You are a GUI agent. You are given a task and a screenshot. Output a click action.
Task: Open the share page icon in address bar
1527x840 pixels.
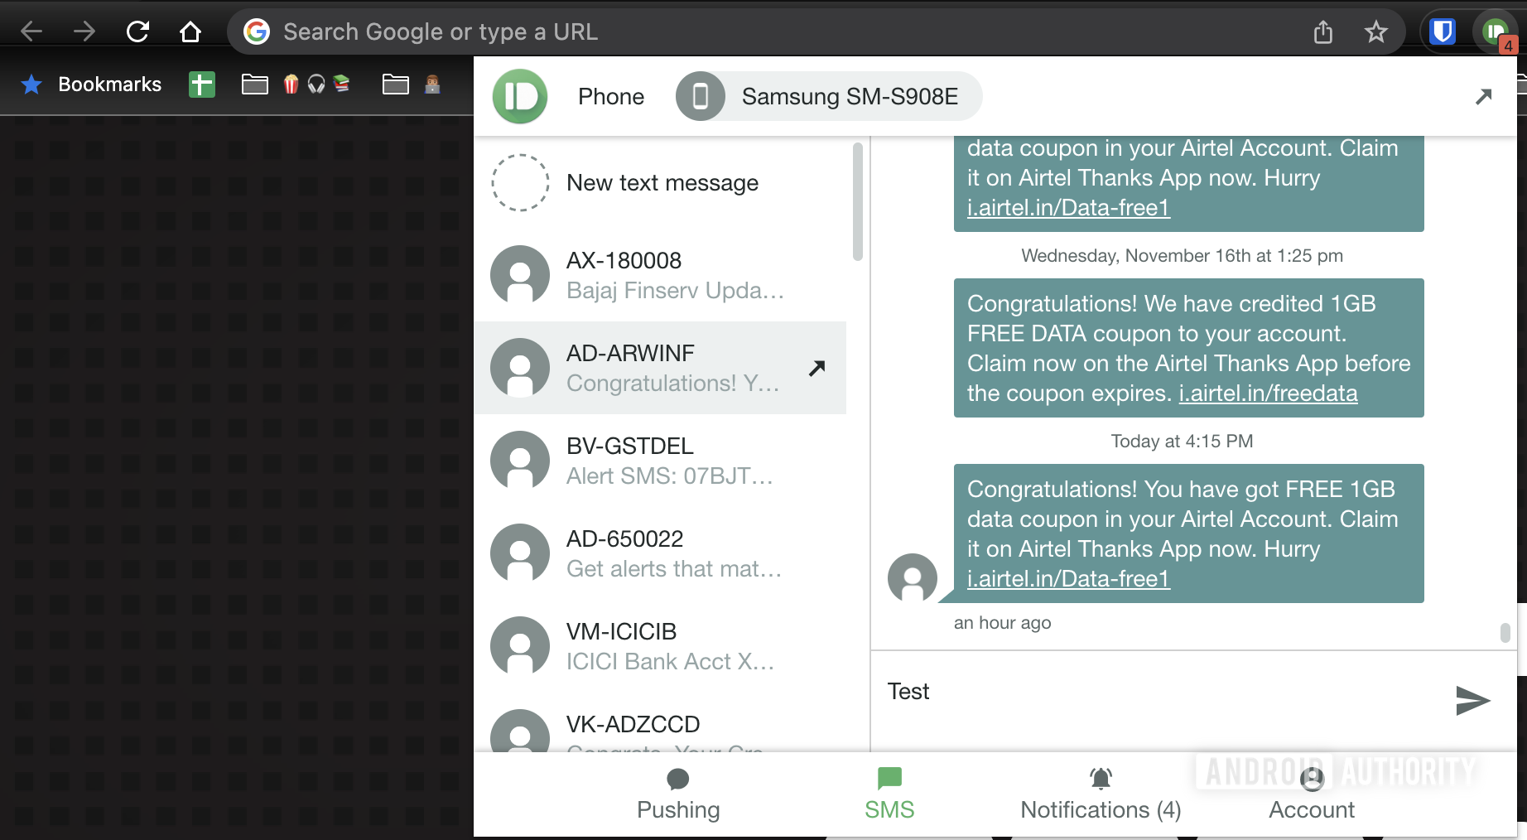point(1323,31)
